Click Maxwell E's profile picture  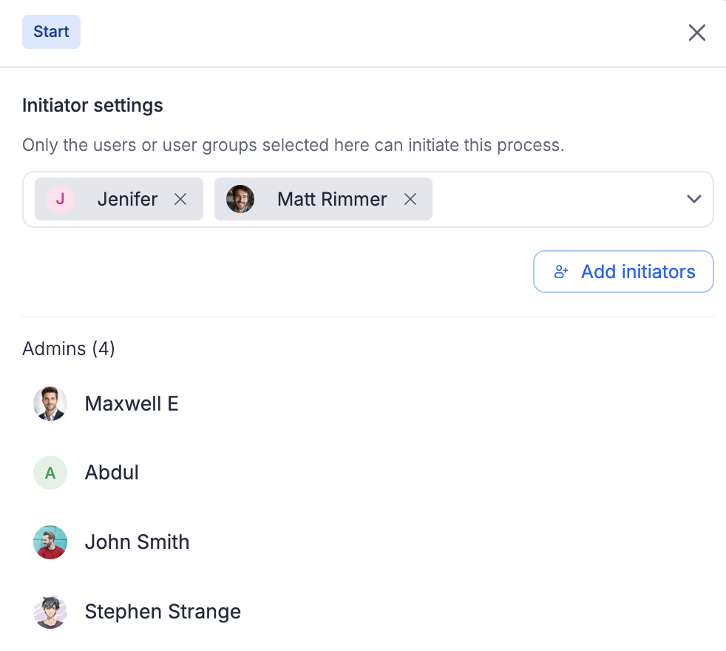click(50, 404)
